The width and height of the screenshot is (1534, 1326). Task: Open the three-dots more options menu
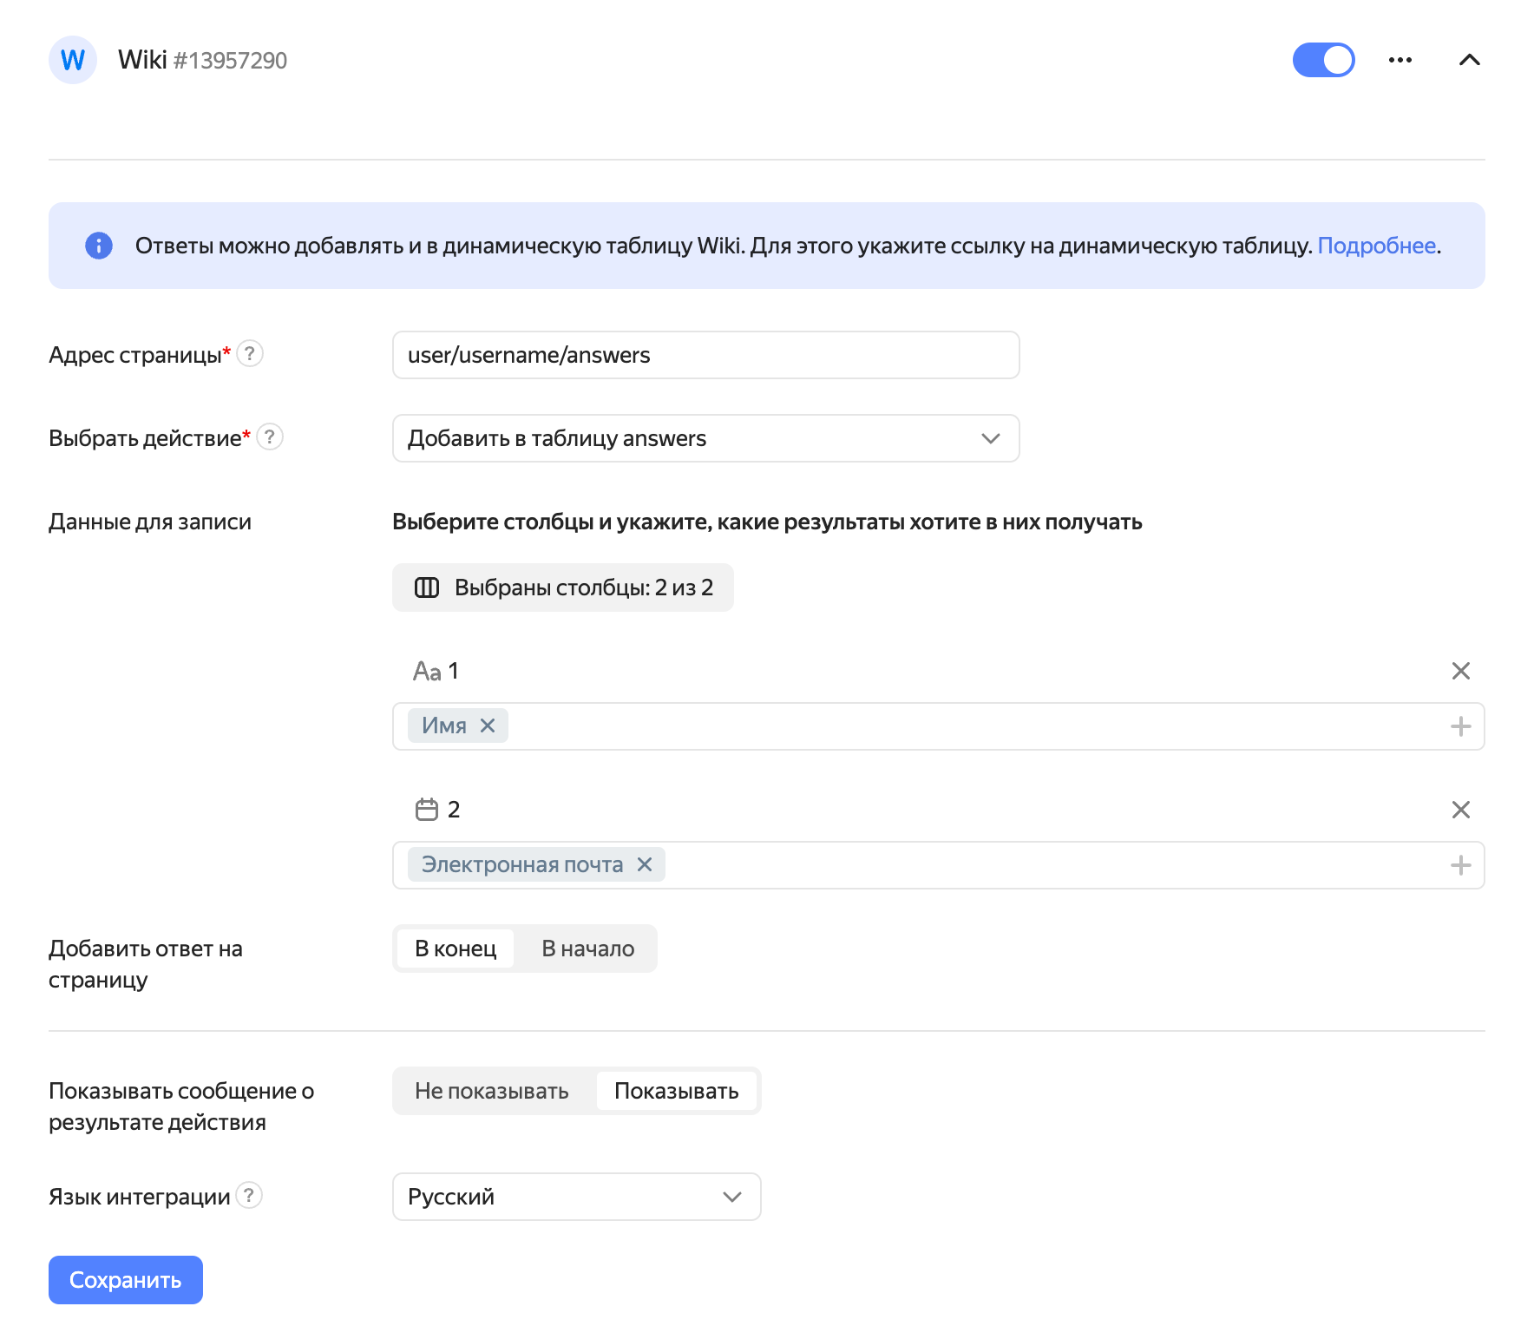pos(1400,60)
